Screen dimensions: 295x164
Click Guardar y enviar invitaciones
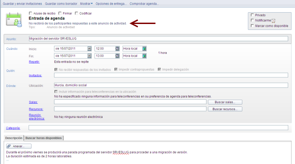[x=22, y=4]
